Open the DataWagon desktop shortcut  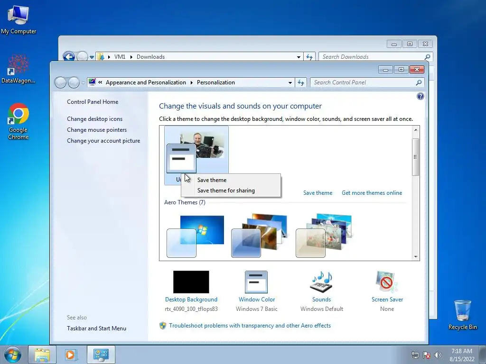[x=19, y=69]
